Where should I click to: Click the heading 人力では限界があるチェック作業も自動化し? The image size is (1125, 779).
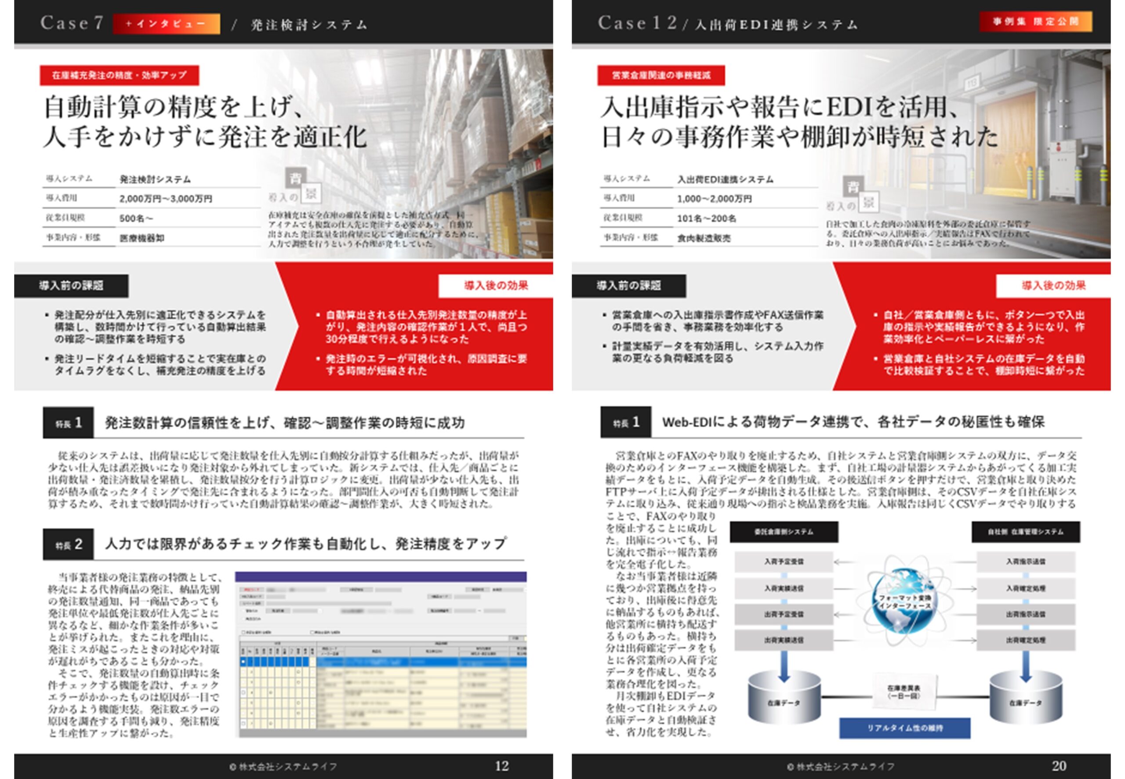(306, 544)
